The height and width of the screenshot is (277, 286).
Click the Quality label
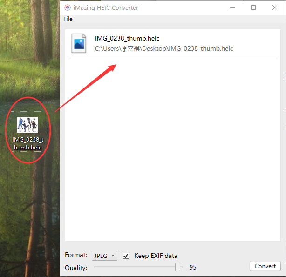coord(76,268)
